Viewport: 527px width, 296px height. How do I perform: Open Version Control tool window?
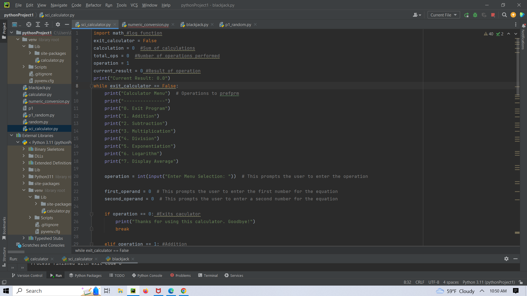[x=27, y=275]
